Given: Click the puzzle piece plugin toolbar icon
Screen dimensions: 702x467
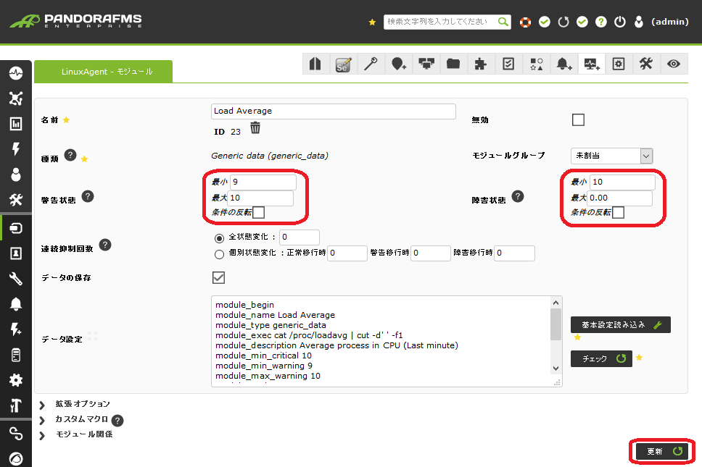Looking at the screenshot, I should (x=480, y=64).
